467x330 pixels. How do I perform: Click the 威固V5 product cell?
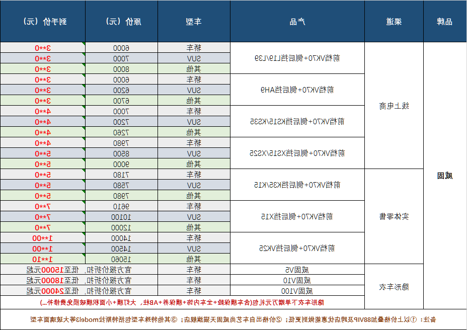point(297,270)
